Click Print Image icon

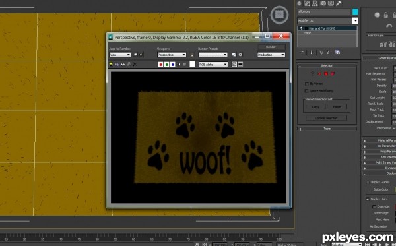point(129,65)
